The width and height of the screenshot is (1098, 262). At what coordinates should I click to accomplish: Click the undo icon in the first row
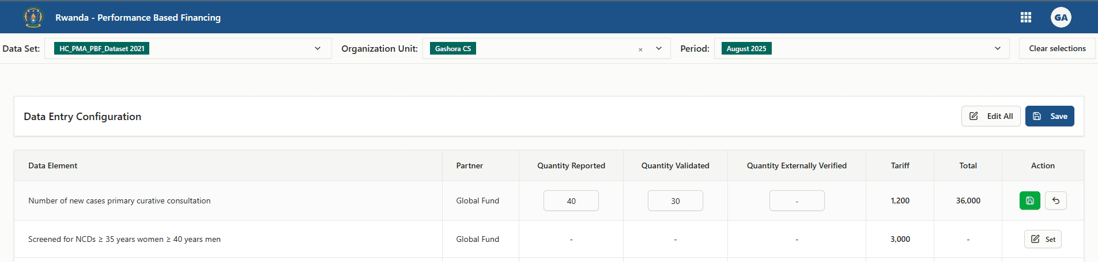(x=1055, y=201)
